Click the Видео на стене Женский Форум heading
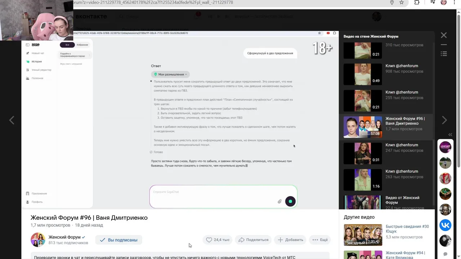The width and height of the screenshot is (461, 259). click(x=371, y=36)
